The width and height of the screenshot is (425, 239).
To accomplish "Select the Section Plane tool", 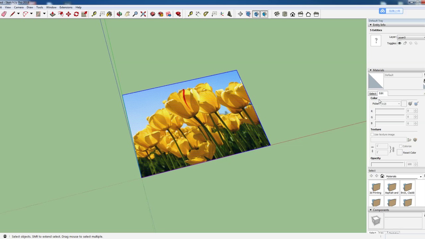I will coord(240,14).
